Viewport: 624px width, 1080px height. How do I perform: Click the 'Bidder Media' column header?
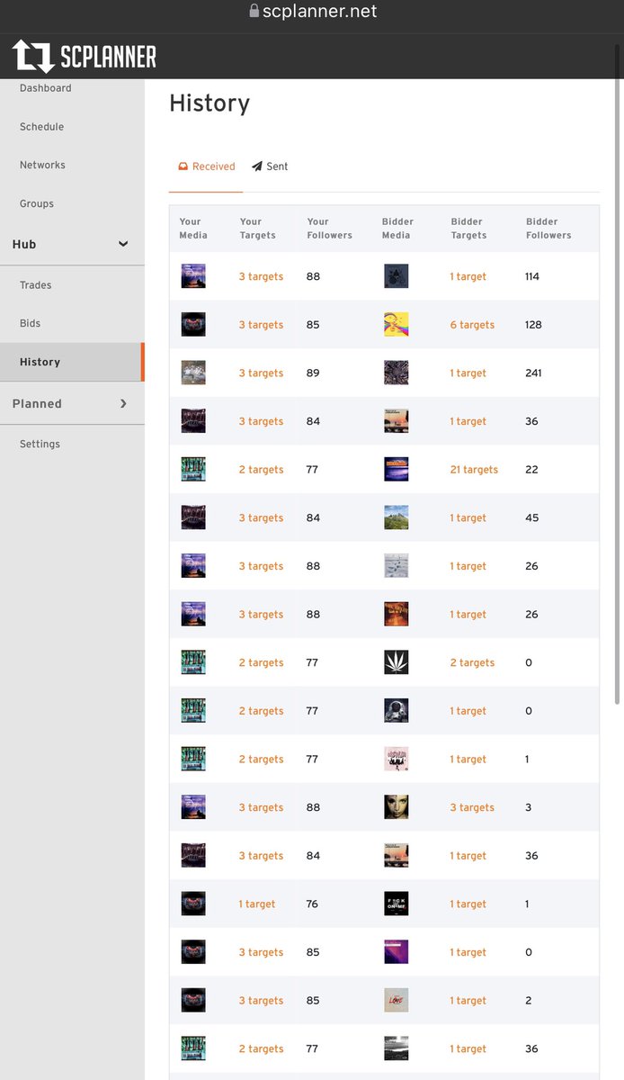tap(398, 229)
